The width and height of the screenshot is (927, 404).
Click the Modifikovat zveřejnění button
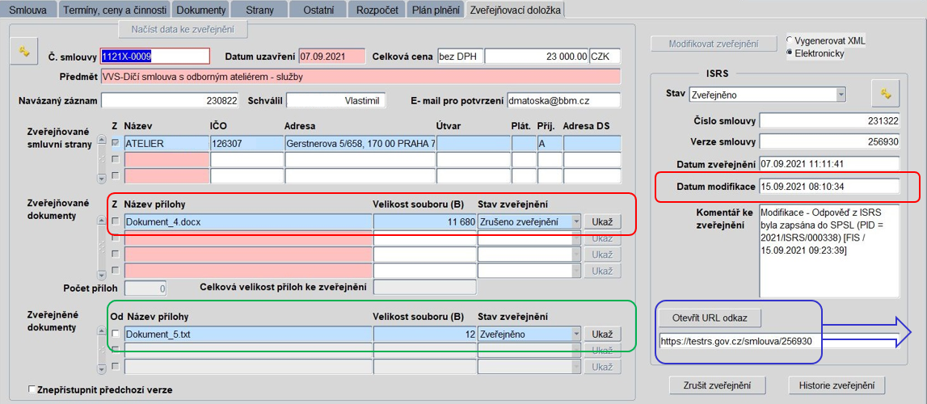pos(714,44)
